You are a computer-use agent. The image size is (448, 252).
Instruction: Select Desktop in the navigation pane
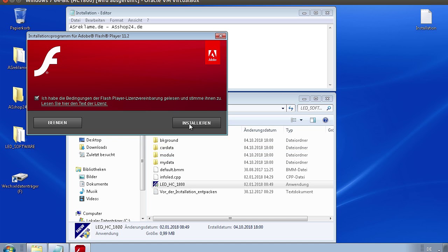(94, 140)
